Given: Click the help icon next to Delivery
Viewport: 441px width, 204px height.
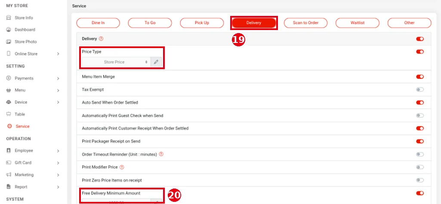Looking at the screenshot, I should [101, 39].
